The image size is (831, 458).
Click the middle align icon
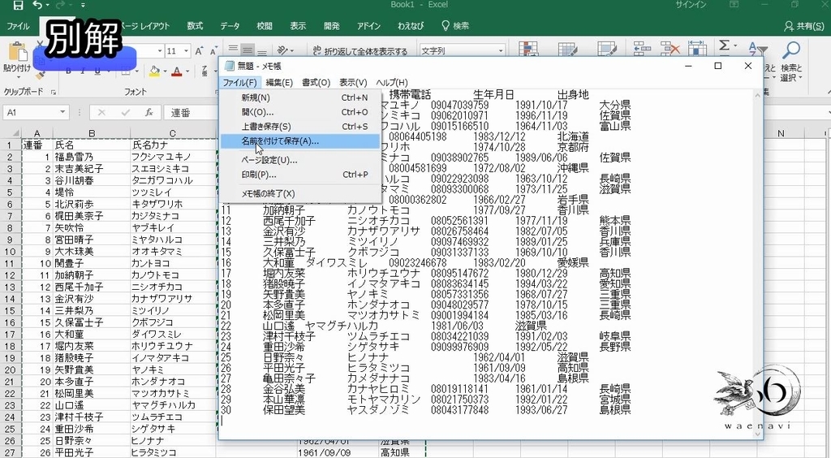pos(247,50)
